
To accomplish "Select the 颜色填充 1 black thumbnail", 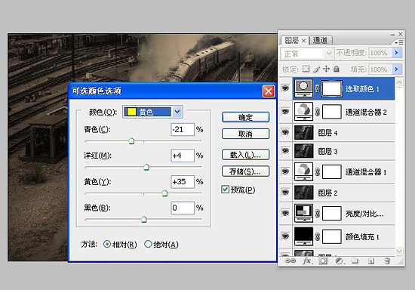I will pyautogui.click(x=303, y=236).
